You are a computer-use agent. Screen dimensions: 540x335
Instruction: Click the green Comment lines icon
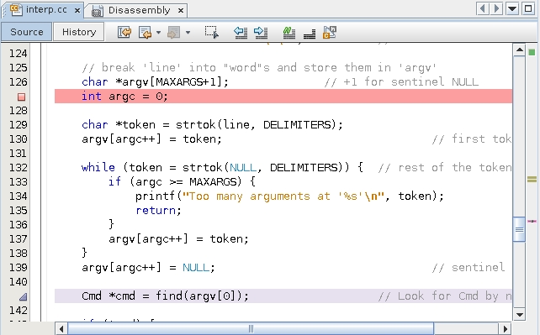click(x=289, y=32)
